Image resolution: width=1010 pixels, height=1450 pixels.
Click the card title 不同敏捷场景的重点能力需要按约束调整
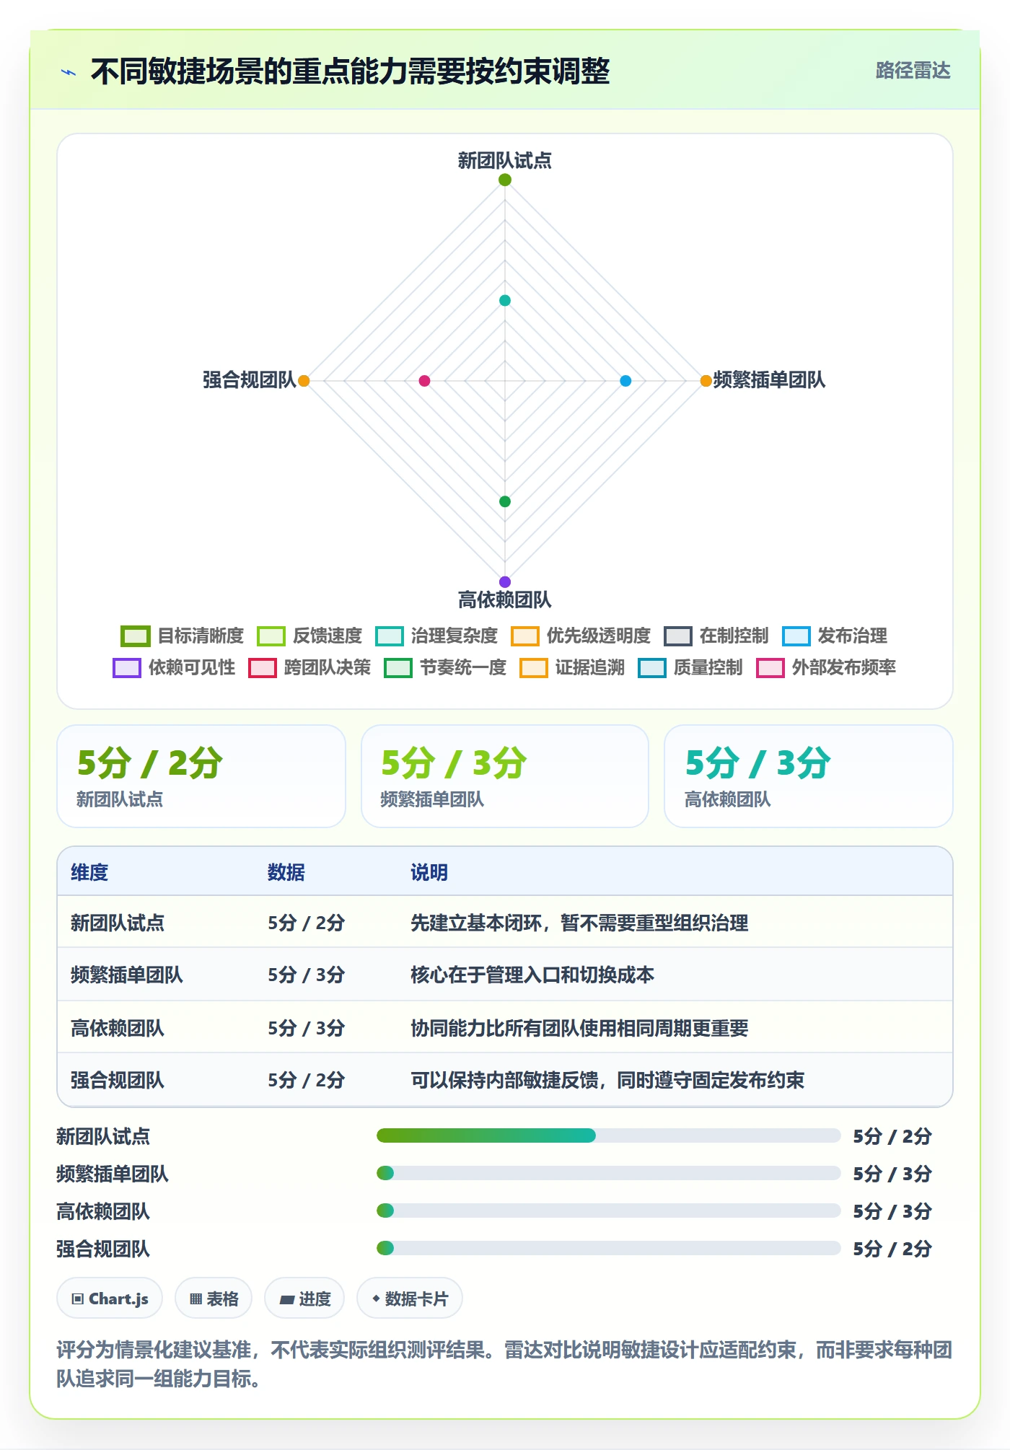[350, 71]
